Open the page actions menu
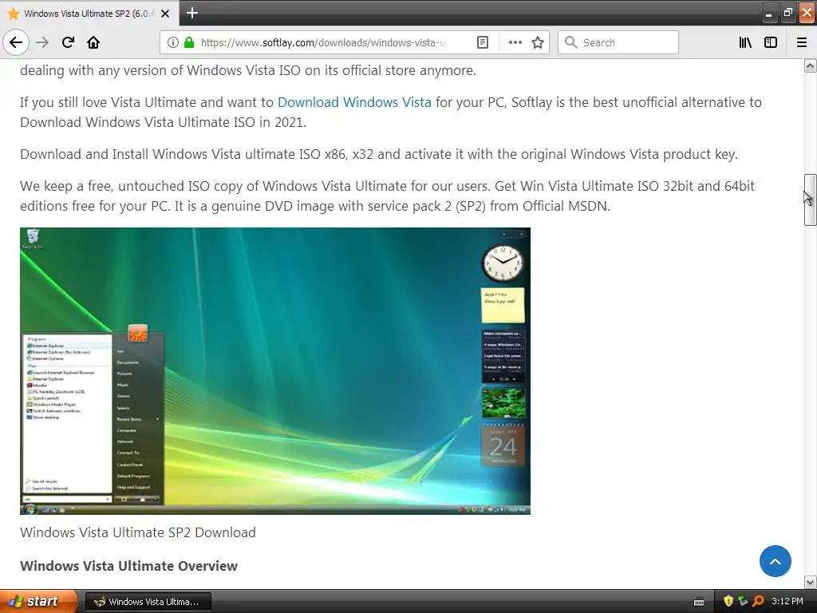This screenshot has width=817, height=613. pos(515,42)
